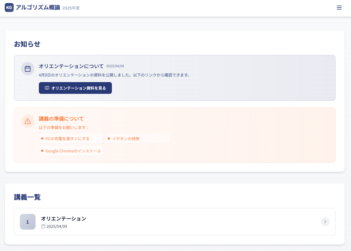The width and height of the screenshot is (351, 251).
Task: Select the 講義の準備について heading
Action: 61,119
